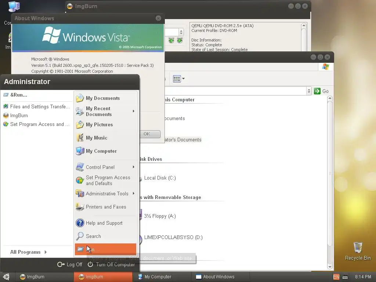Click the ImgBurn spinner stepper control
The width and height of the screenshot is (376, 282).
pyautogui.click(x=181, y=32)
